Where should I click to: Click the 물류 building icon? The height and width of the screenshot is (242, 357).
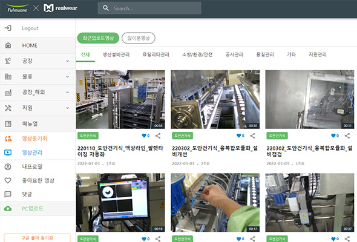[8, 76]
